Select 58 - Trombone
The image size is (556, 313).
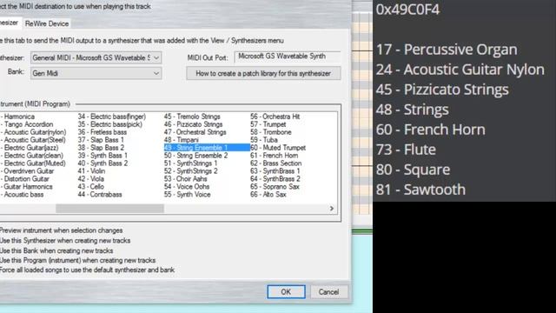[x=271, y=132]
